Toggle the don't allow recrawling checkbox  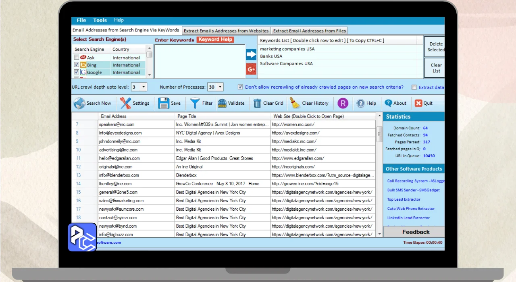click(240, 87)
